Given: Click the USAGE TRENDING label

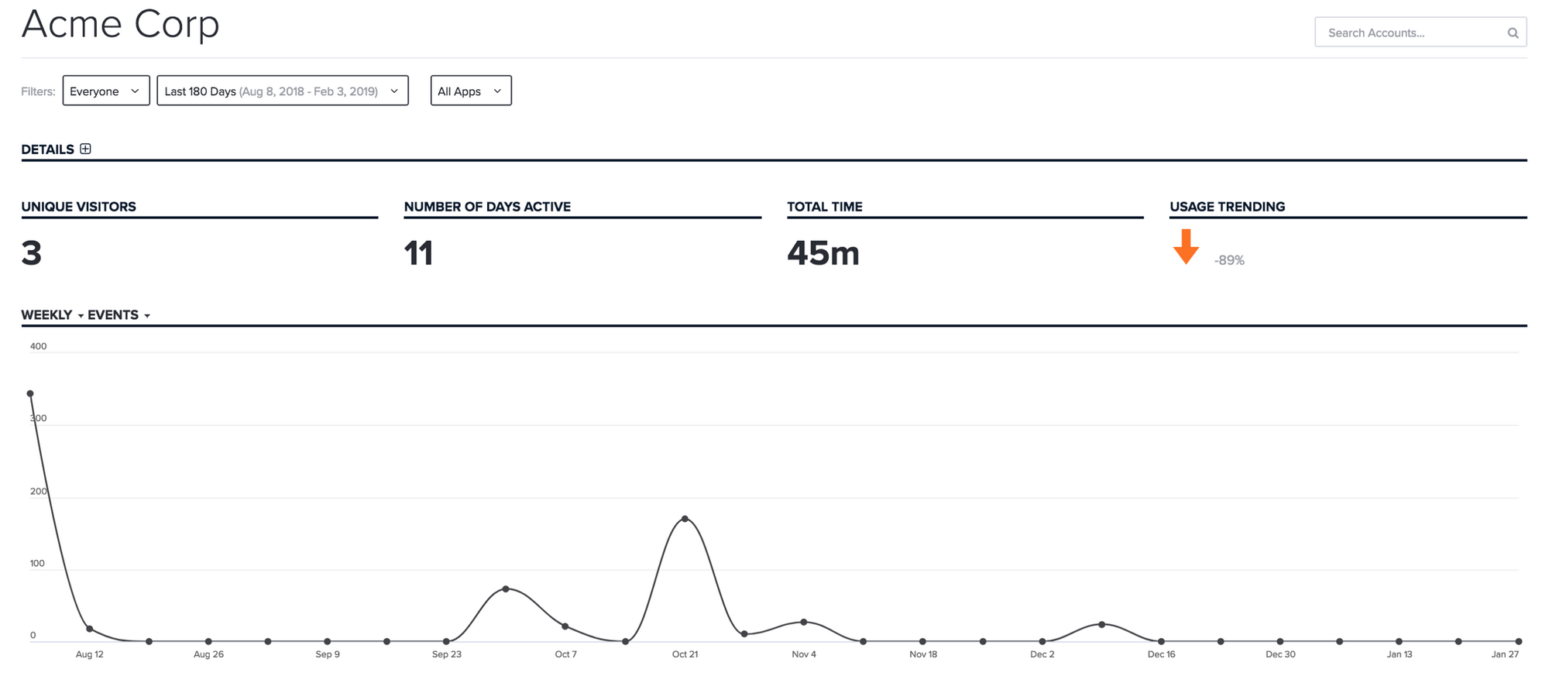Looking at the screenshot, I should point(1228,207).
